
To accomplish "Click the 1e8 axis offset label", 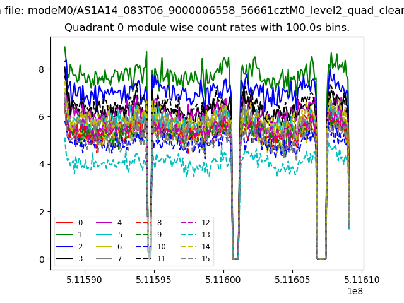I will (x=353, y=291).
